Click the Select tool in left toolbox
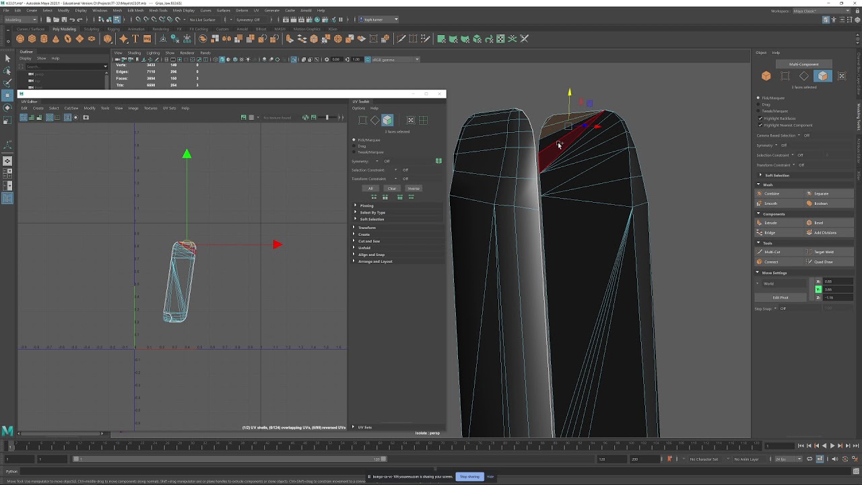Screen dimensions: 862x485 click(x=7, y=59)
